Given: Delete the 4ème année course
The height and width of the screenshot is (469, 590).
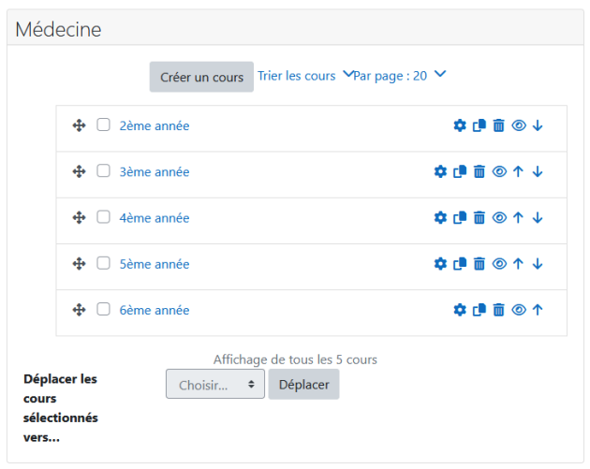Looking at the screenshot, I should click(x=479, y=218).
